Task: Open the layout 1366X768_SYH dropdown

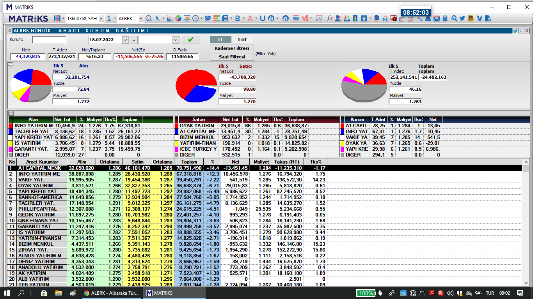Action: click(x=101, y=18)
